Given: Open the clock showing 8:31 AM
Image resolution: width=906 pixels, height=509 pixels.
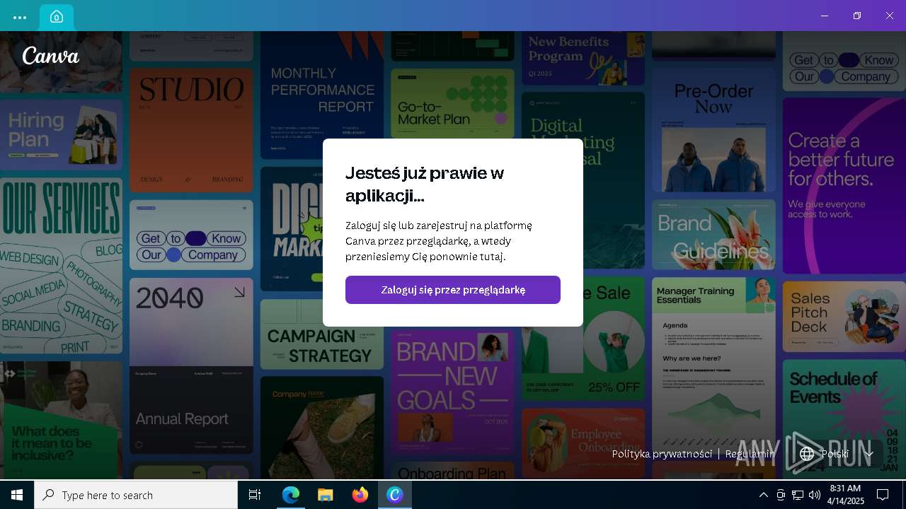Looking at the screenshot, I should (847, 495).
